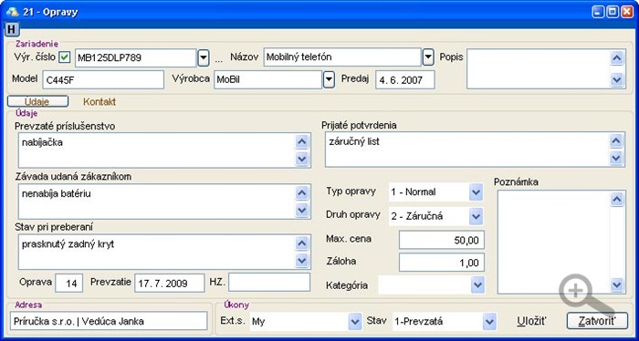Viewport: 639px width, 341px height.
Task: Up arrow of Závada udaná zákazníkom box
Action: coord(301,193)
